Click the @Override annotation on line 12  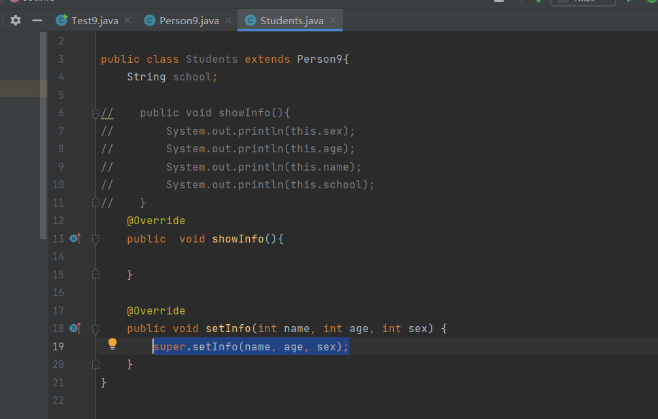[x=156, y=221]
